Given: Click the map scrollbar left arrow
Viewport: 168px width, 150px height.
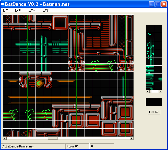Looking at the screenshot, I should coord(5,138).
